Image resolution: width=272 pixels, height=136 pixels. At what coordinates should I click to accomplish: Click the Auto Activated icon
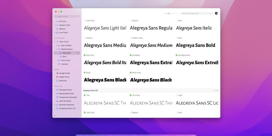pyautogui.click(x=57, y=101)
